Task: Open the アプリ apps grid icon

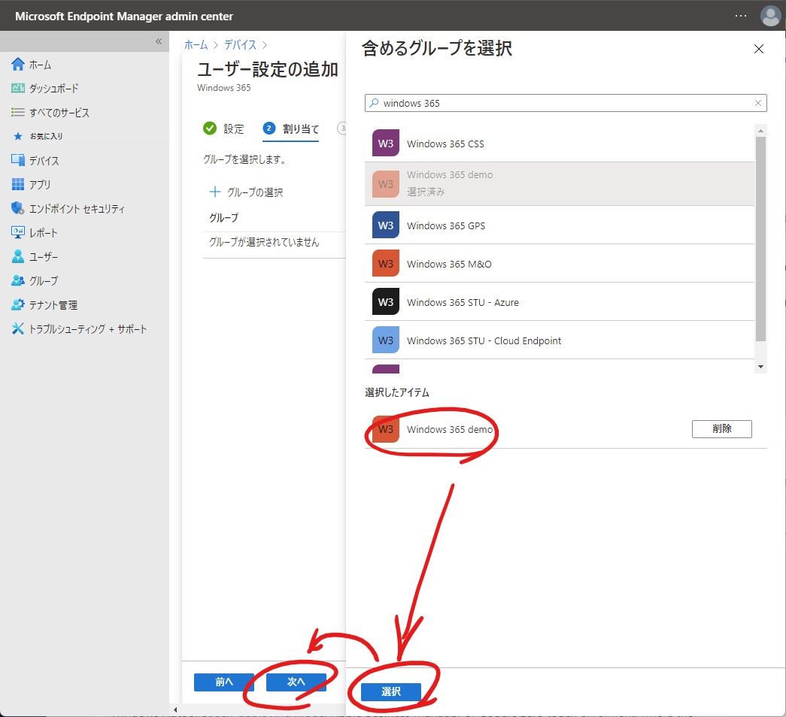Action: pyautogui.click(x=17, y=184)
